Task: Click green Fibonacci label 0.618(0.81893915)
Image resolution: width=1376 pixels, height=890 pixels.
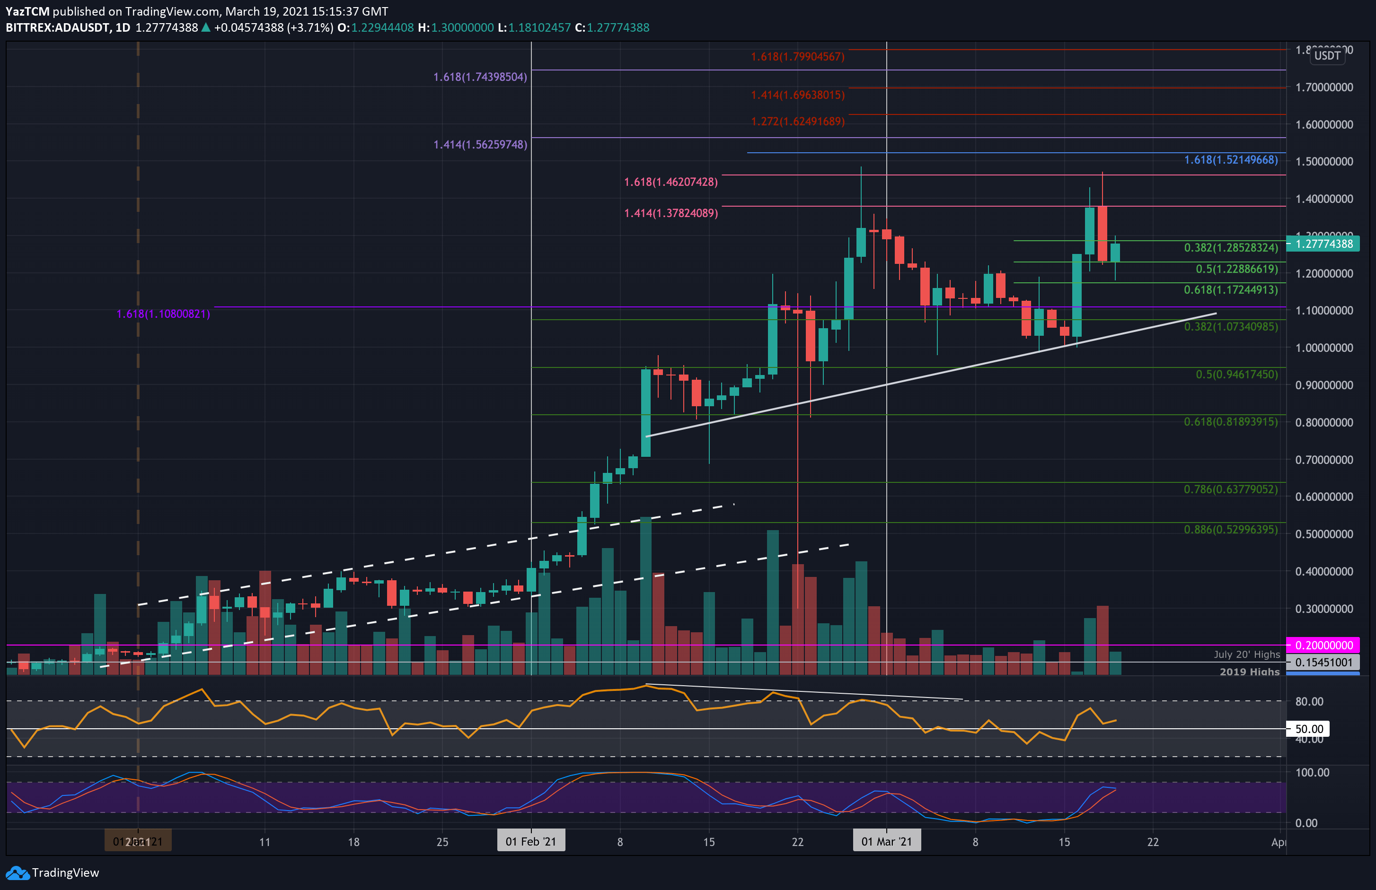Action: pyautogui.click(x=1231, y=422)
